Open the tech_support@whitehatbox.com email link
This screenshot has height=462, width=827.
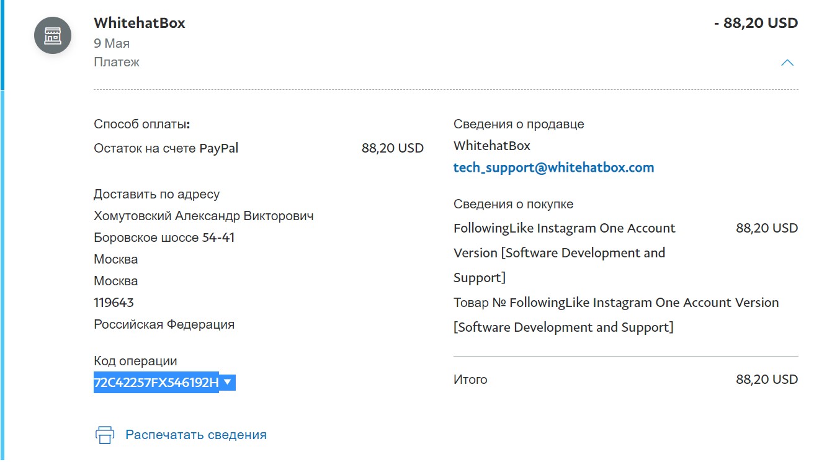click(x=553, y=167)
